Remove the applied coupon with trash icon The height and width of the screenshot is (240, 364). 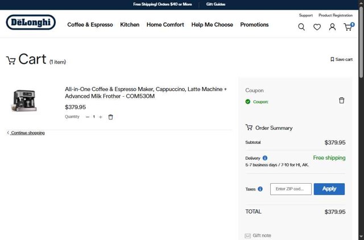341,101
